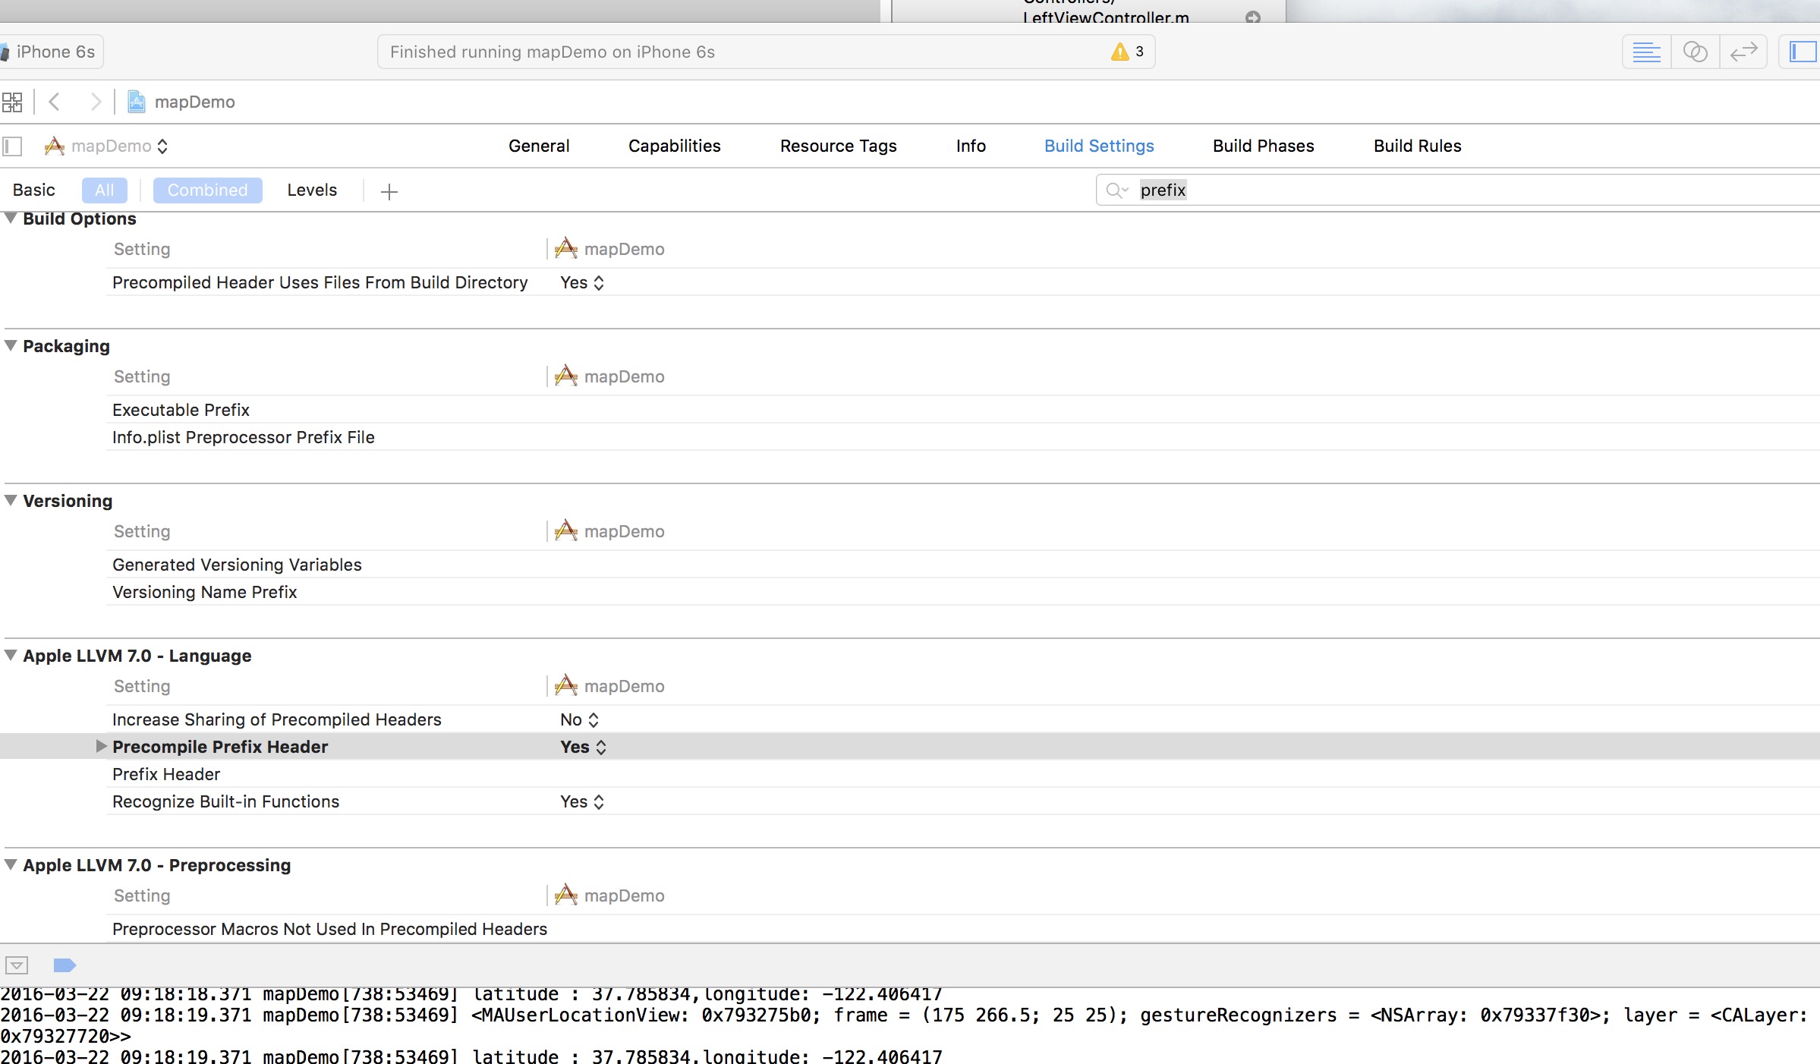Go forward with the right chevron

tap(95, 102)
